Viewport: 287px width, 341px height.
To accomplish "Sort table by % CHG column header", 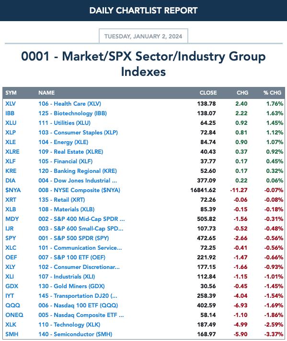I will click(x=272, y=93).
